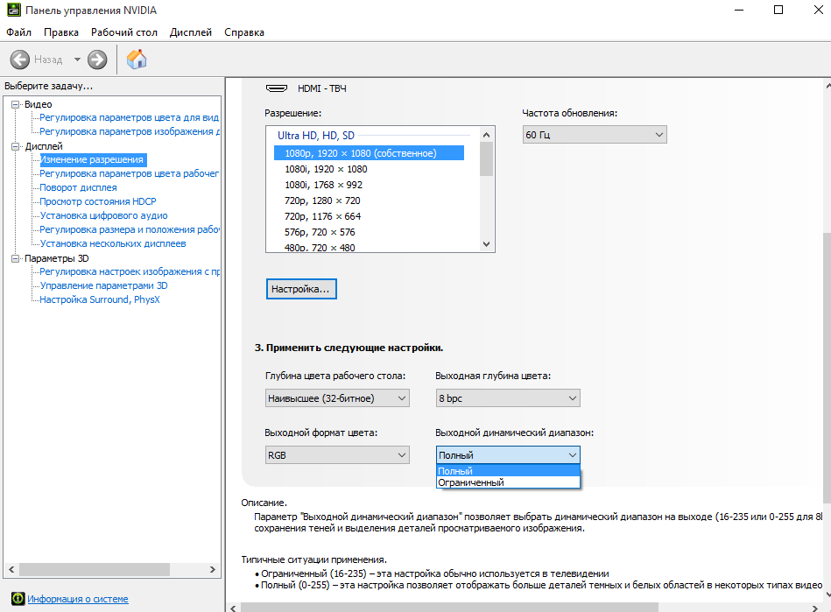Screen dimensions: 831x612
Task: Open the Информация о системе link
Action: coord(78,599)
